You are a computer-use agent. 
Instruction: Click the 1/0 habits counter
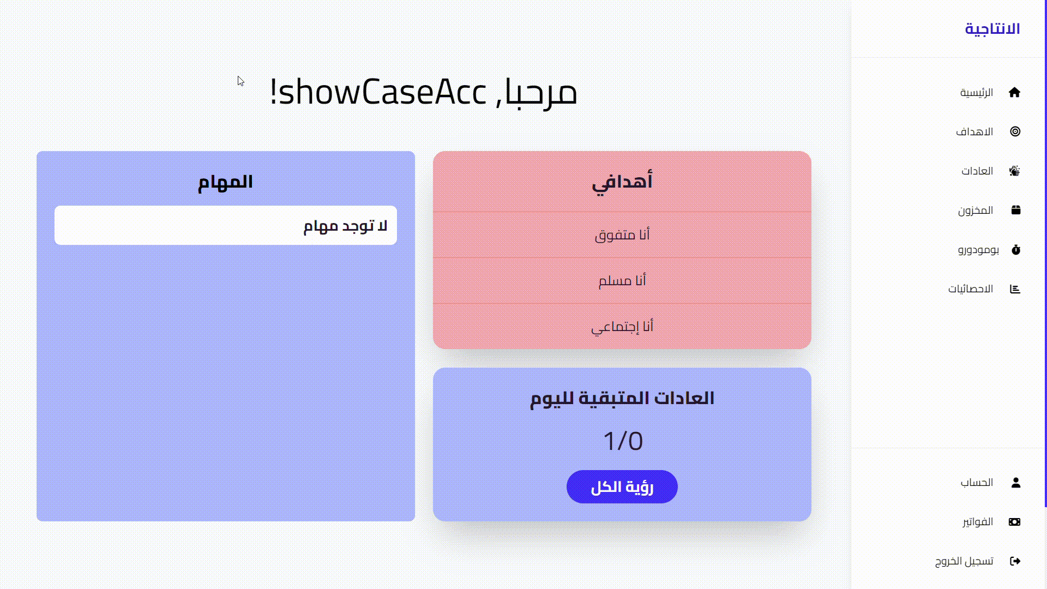click(622, 440)
